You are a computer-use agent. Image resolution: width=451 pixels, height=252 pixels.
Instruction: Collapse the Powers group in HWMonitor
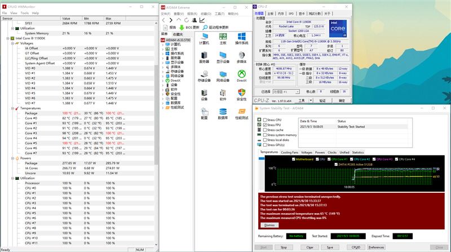click(x=12, y=158)
